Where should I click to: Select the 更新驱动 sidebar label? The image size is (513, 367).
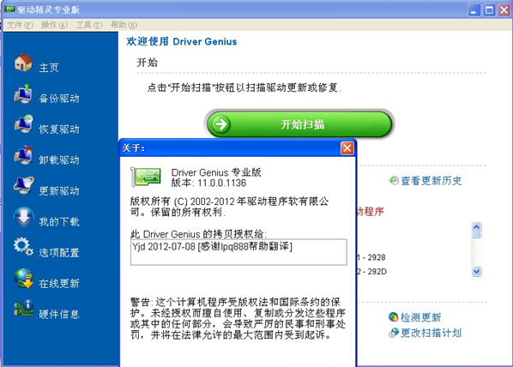(59, 190)
